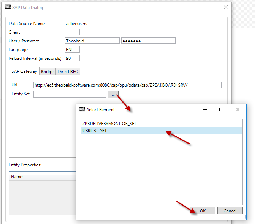Click the Url input field
This screenshot has height=224, width=255.
[x=127, y=85]
